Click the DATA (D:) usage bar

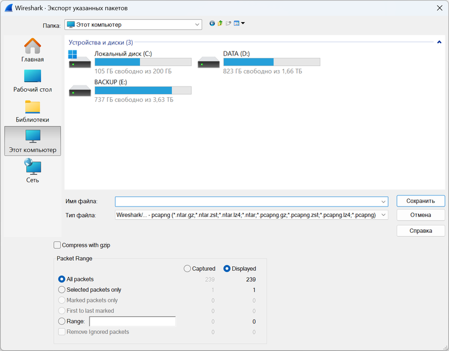(x=271, y=62)
